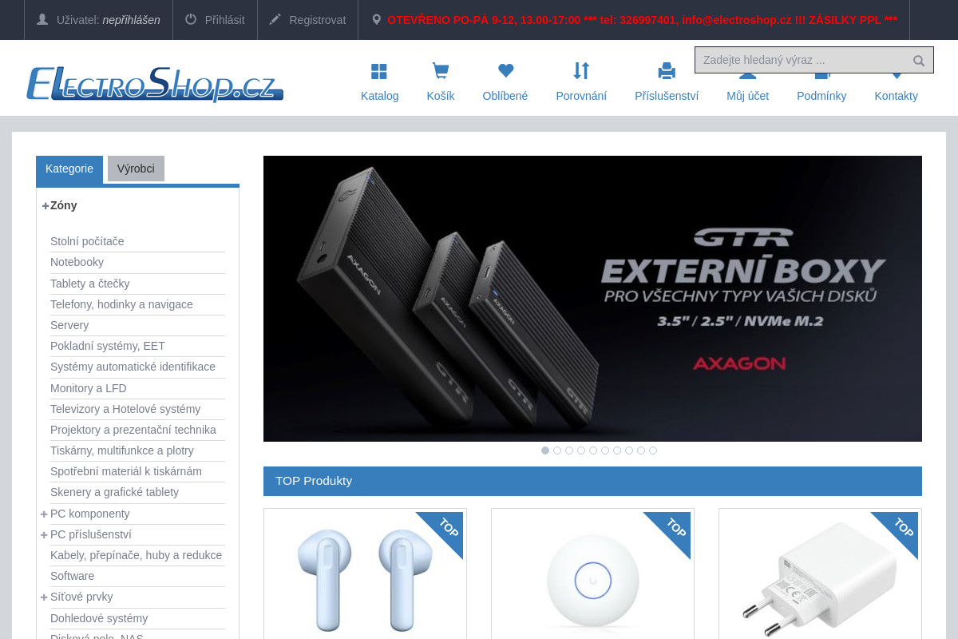
Task: Click the search magnifier icon
Action: [918, 60]
